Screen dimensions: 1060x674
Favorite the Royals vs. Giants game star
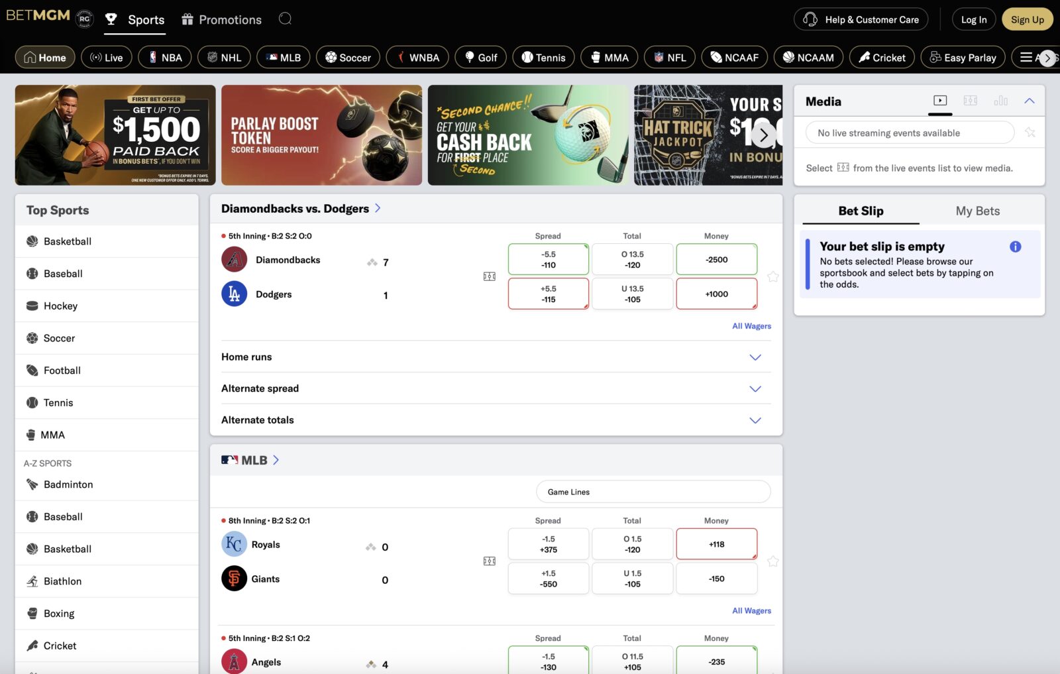tap(772, 561)
